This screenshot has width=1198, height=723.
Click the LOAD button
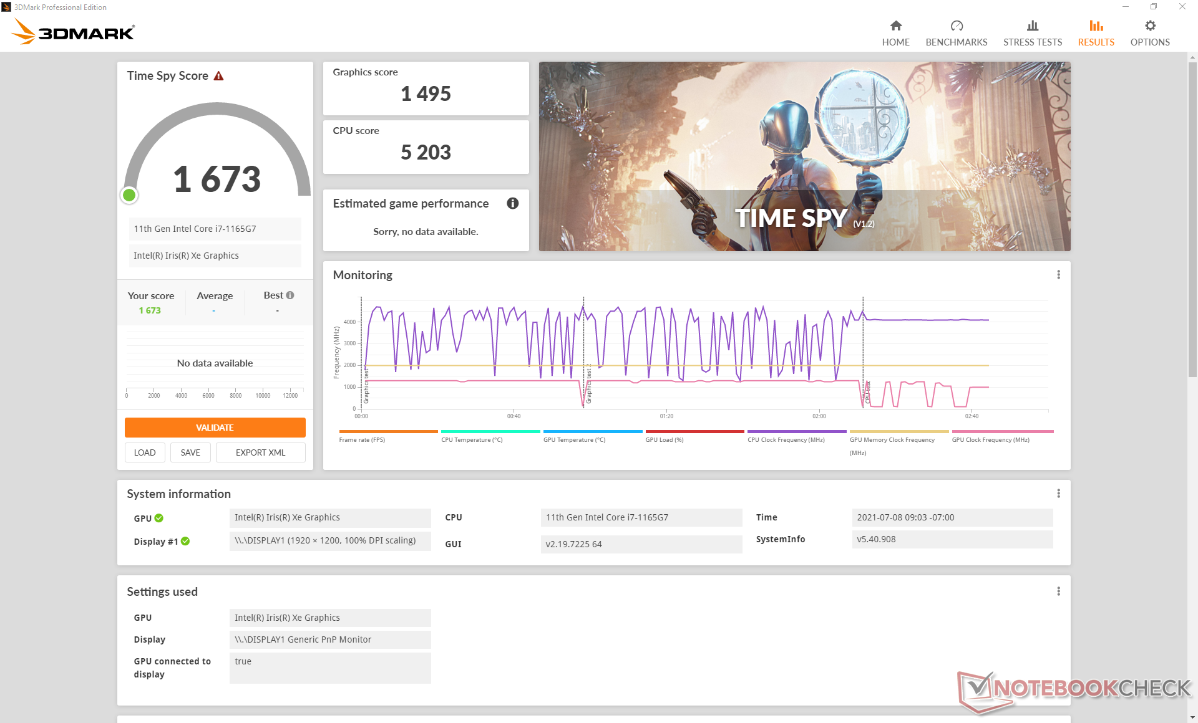pos(145,452)
